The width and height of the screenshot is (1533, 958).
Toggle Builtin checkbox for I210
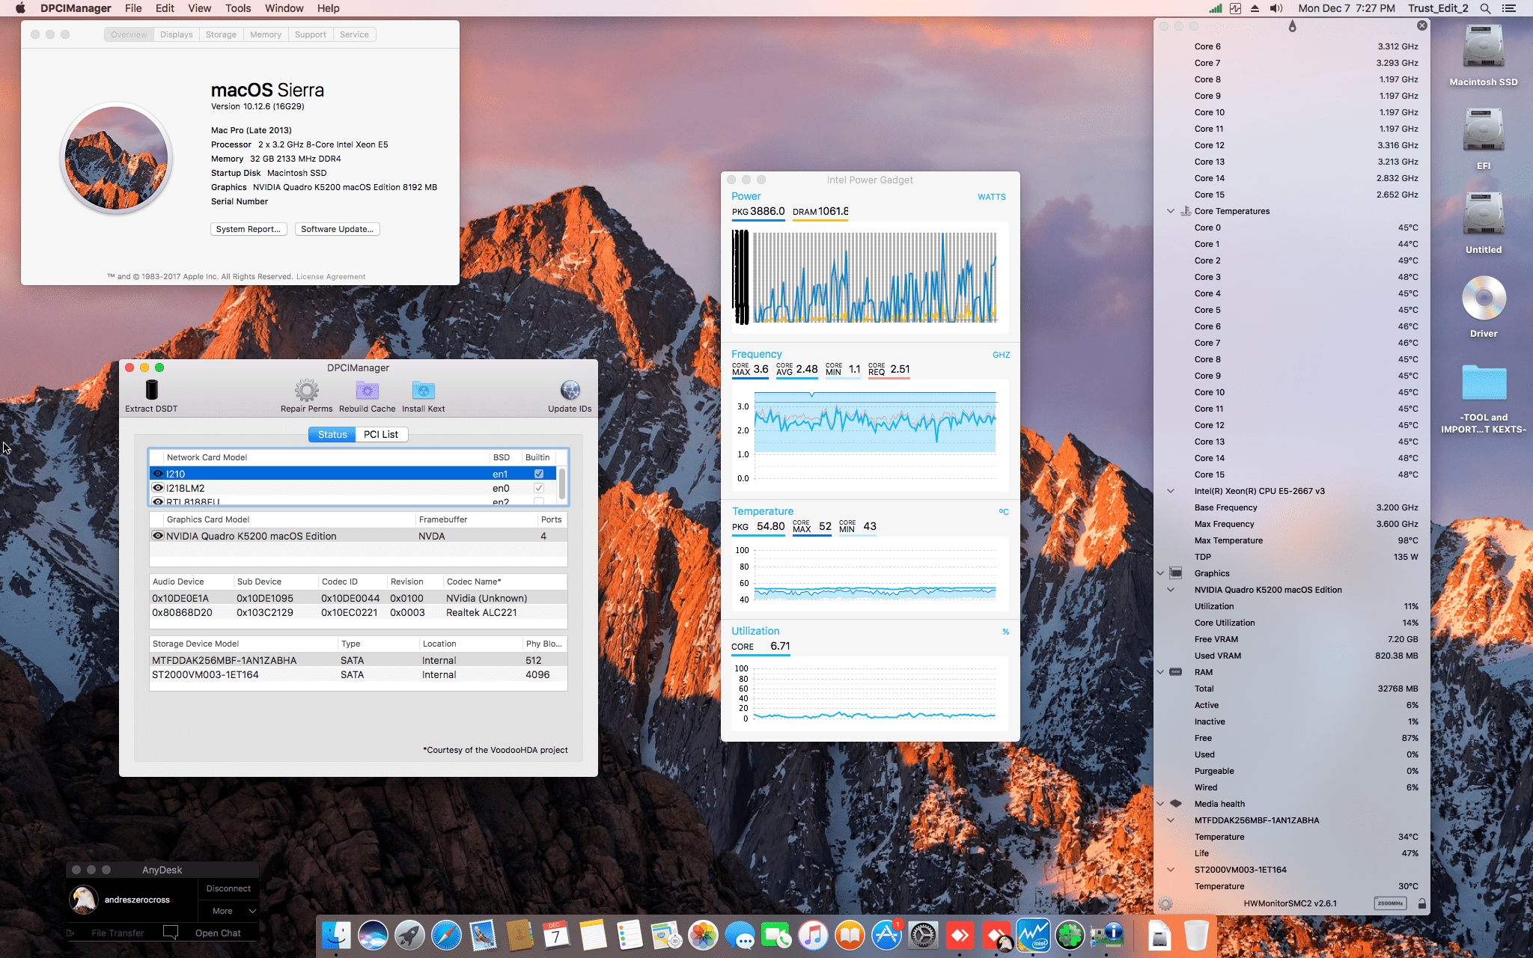pos(539,474)
